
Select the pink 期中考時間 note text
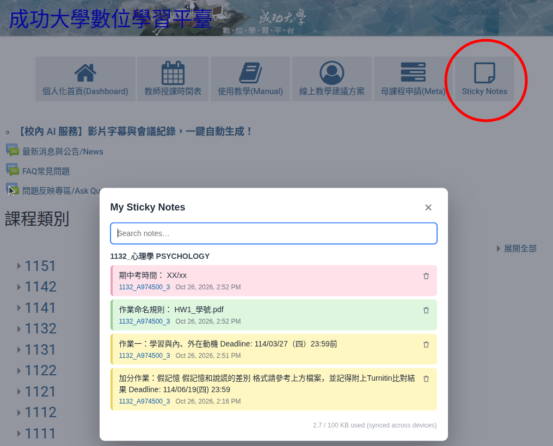(153, 275)
